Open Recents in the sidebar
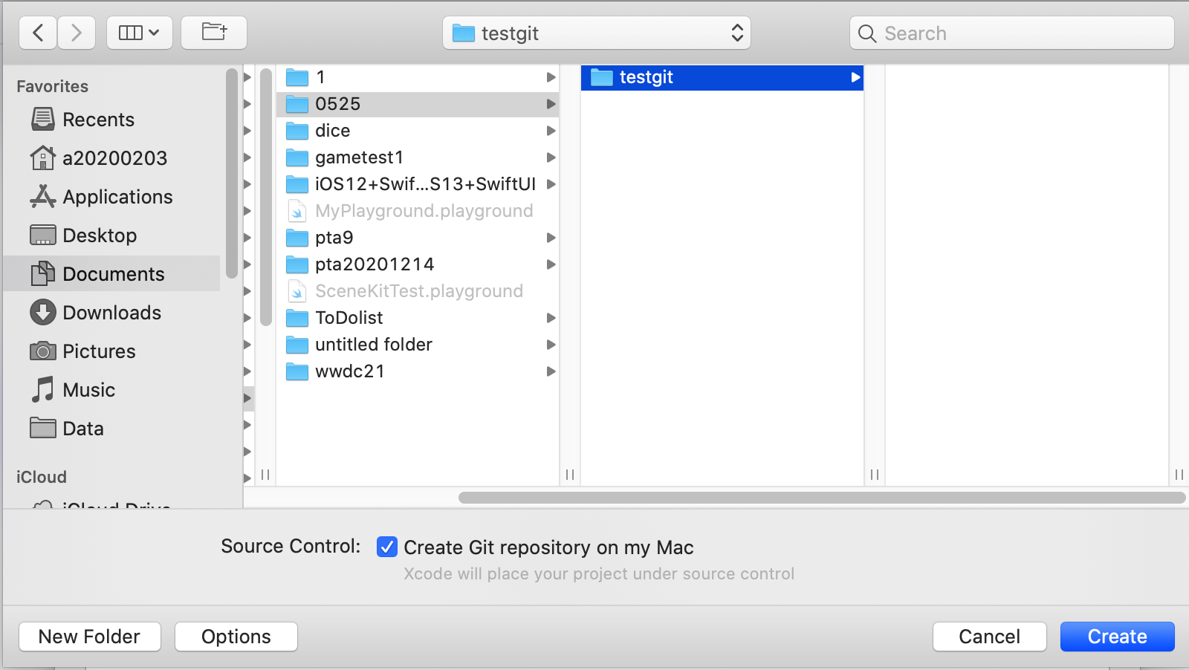Viewport: 1189px width, 670px height. tap(111, 120)
